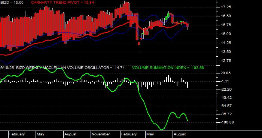Viewport: 262px width, 138px height.
Task: Click the BIZD = 15.60 price label
Action: (12, 3)
